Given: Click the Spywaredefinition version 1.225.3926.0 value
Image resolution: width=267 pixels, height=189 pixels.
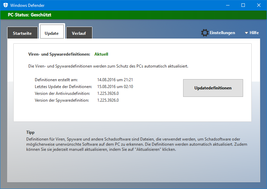Looking at the screenshot, I should [108, 100].
